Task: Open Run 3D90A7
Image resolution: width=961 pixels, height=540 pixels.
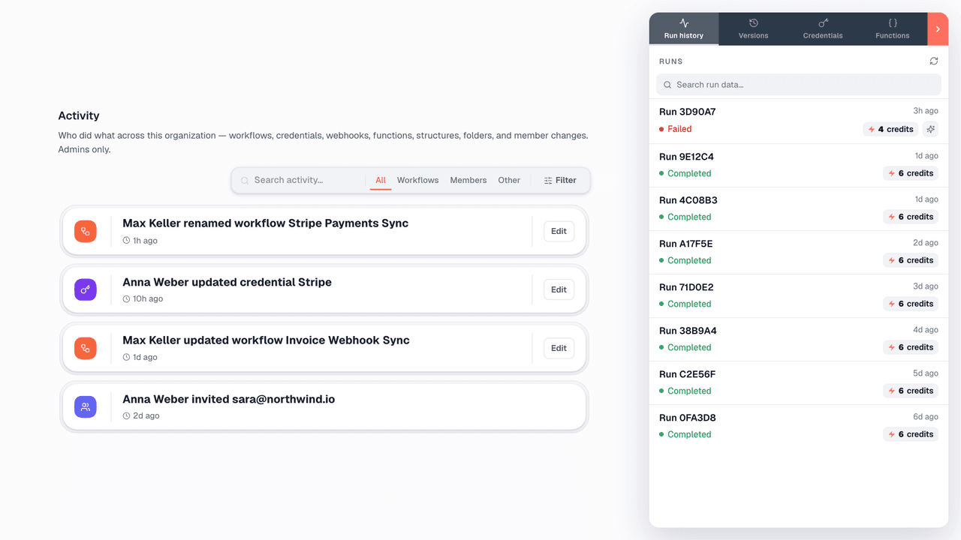Action: [x=798, y=121]
